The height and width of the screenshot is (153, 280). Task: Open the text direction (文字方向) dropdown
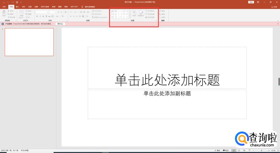[x=97, y=11]
